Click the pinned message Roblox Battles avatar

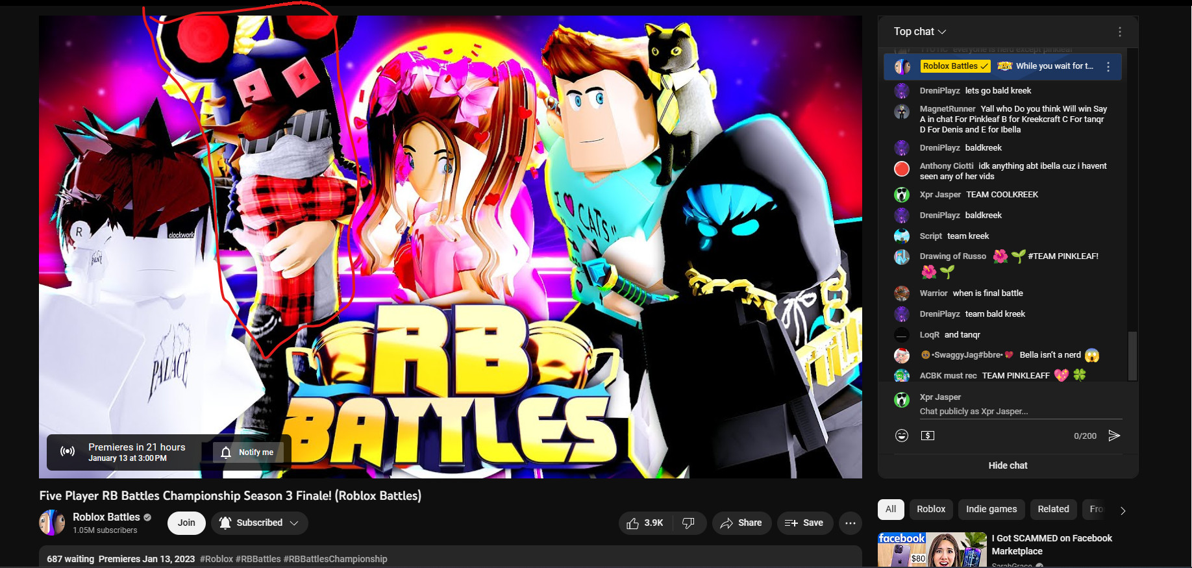point(902,67)
